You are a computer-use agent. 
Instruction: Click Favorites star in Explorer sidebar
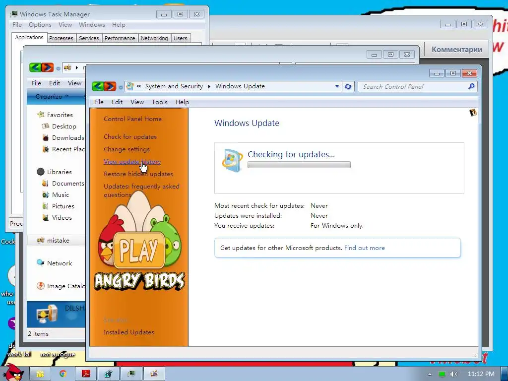click(41, 115)
